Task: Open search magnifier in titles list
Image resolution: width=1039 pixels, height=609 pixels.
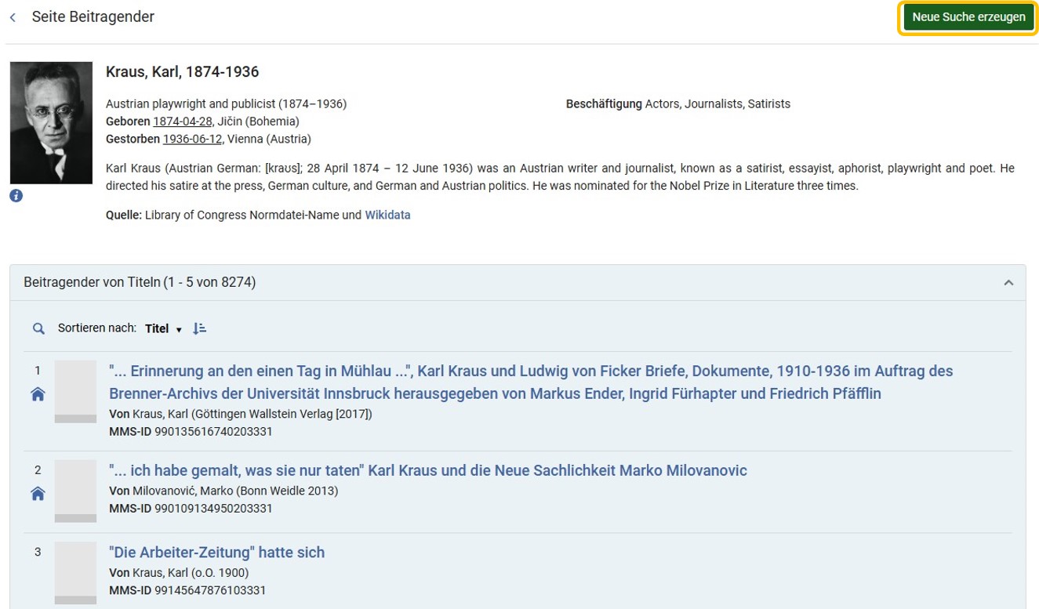Action: tap(38, 328)
